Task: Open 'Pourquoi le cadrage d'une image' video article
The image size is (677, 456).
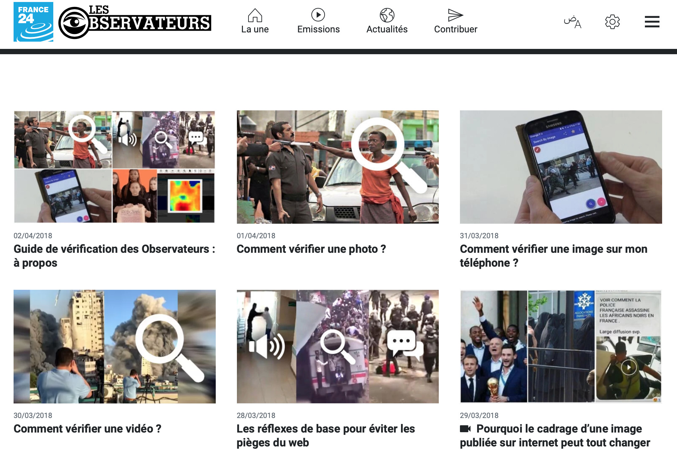Action: coord(555,436)
